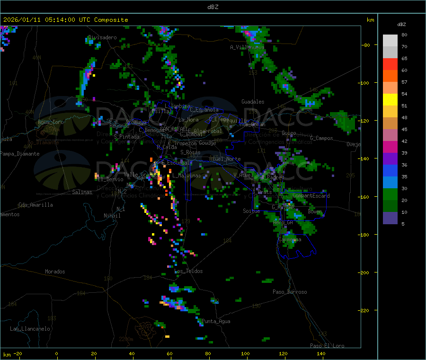426x360 pixels.
Task: Click the 'S_Pintada' map label
Action: [x=126, y=137]
